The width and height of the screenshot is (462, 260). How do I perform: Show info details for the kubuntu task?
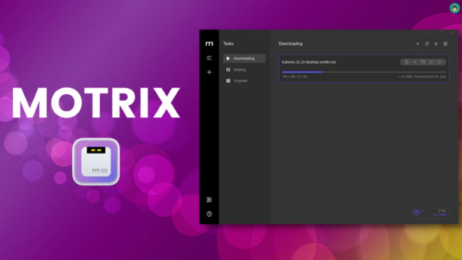(x=439, y=62)
